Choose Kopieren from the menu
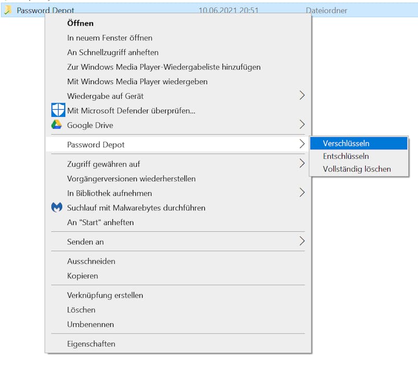Image resolution: width=418 pixels, height=366 pixels. (x=178, y=276)
